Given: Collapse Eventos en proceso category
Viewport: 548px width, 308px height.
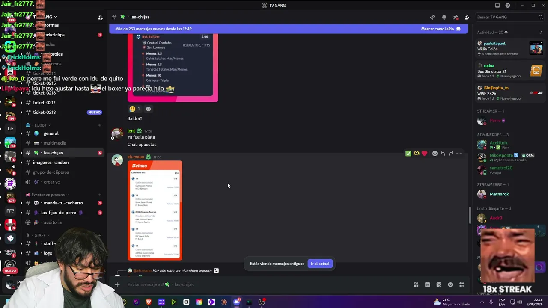Looking at the screenshot, I should click(47, 195).
